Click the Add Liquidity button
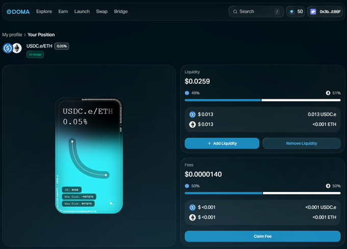The height and width of the screenshot is (249, 347). coord(222,143)
